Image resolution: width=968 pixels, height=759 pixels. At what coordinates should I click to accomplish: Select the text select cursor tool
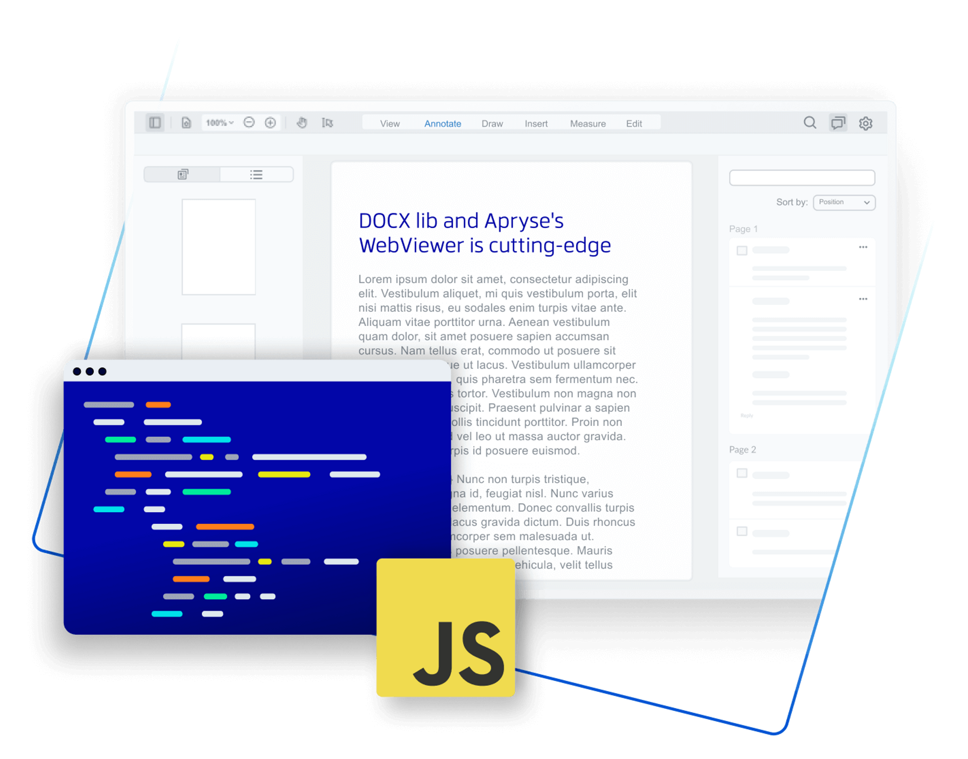pos(327,123)
